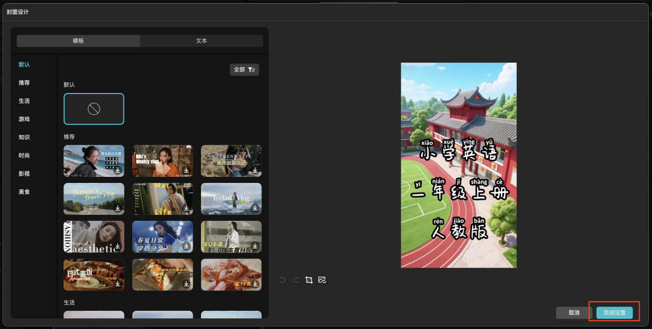Download the Mar. Life template
The height and width of the screenshot is (329, 652).
pos(187,208)
